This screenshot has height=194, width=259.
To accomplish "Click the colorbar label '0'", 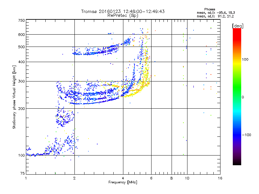I will [243, 97].
